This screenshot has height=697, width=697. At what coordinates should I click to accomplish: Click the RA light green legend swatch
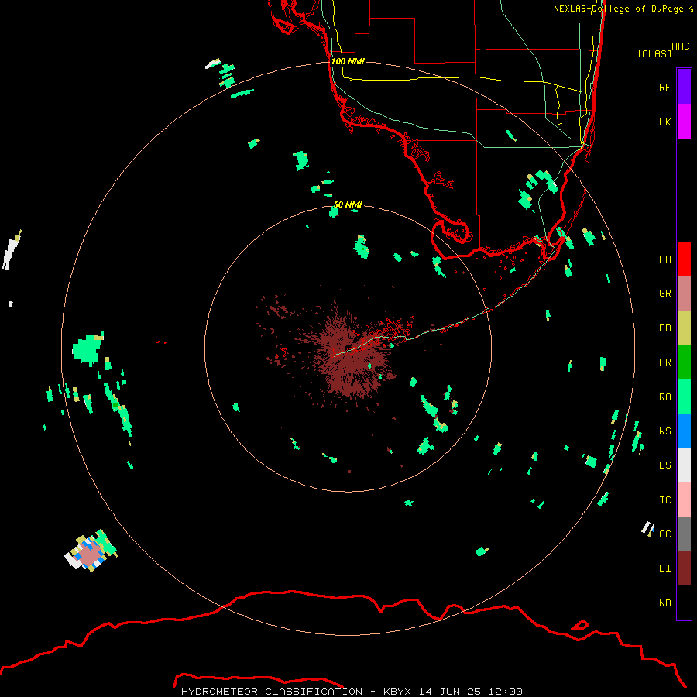(684, 397)
